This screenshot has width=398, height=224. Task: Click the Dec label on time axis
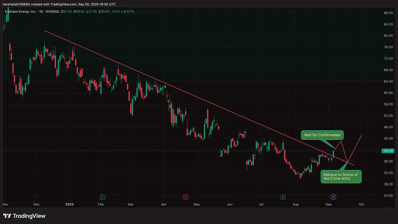click(36, 204)
